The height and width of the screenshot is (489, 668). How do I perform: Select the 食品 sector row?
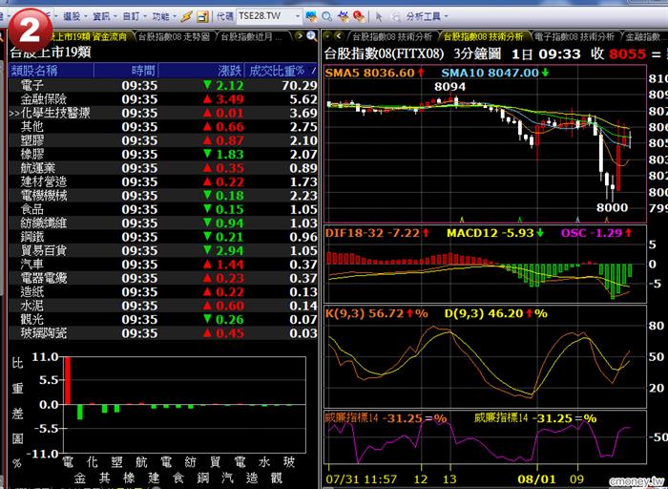[163, 209]
